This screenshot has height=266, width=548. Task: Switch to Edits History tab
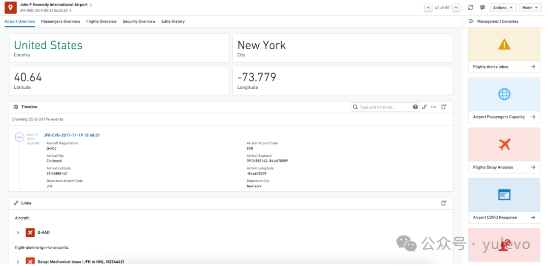coord(173,21)
